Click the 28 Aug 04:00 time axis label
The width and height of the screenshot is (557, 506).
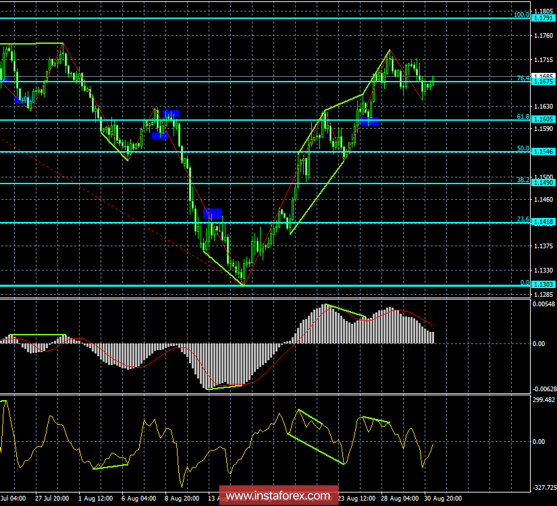point(400,499)
